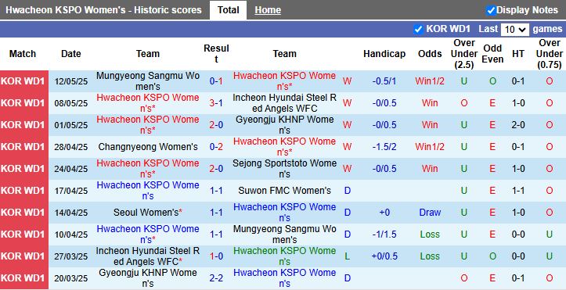The height and width of the screenshot is (290, 566).
Task: Click HT score 2-0 on 01/05/25 row
Action: click(518, 125)
